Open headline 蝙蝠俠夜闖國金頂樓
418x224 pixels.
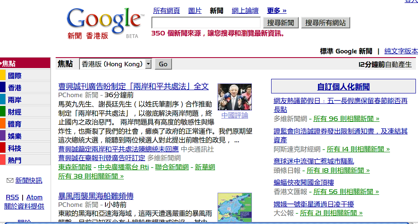[304, 183]
